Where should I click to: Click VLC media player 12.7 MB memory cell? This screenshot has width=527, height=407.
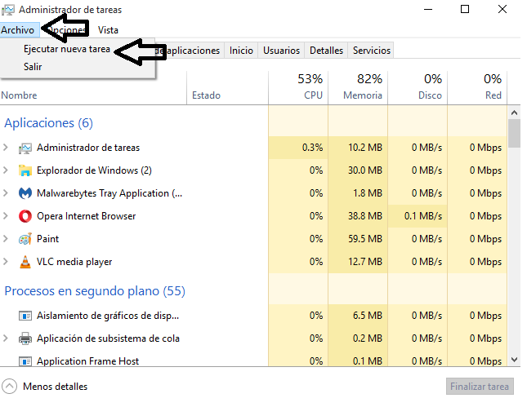coord(358,262)
